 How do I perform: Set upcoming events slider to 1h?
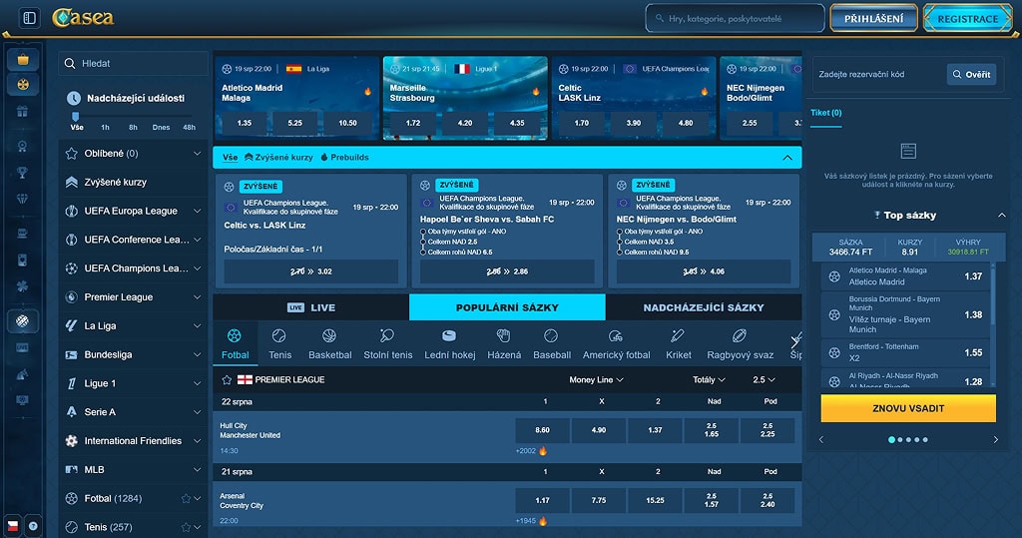105,127
